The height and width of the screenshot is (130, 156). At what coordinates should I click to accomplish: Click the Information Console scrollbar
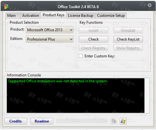coord(147,95)
